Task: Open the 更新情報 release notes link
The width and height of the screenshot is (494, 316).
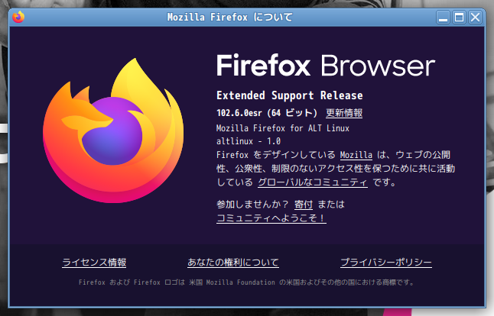Action: click(344, 113)
